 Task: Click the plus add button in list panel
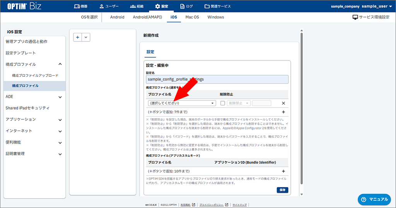78,37
